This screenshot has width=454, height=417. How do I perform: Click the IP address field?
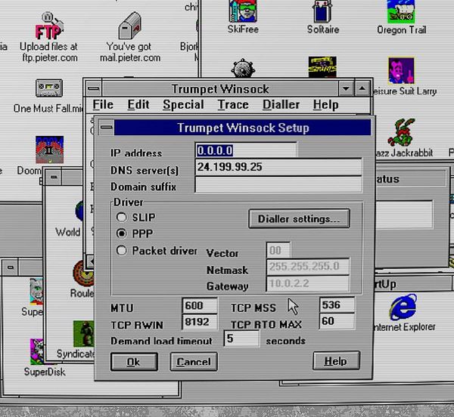246,150
